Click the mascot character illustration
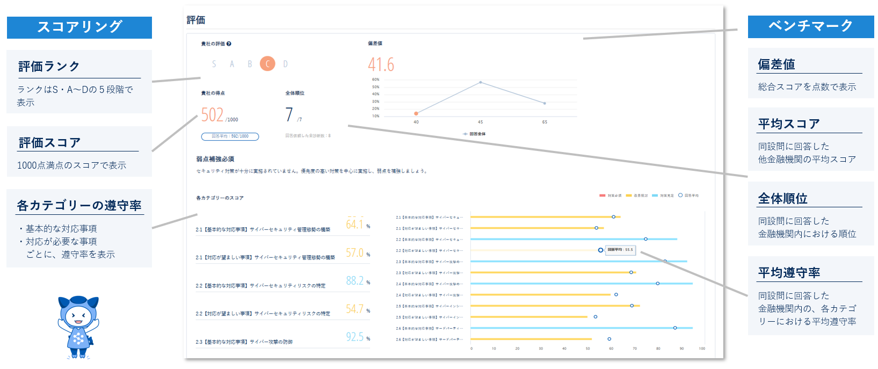This screenshot has width=878, height=369. click(x=78, y=327)
